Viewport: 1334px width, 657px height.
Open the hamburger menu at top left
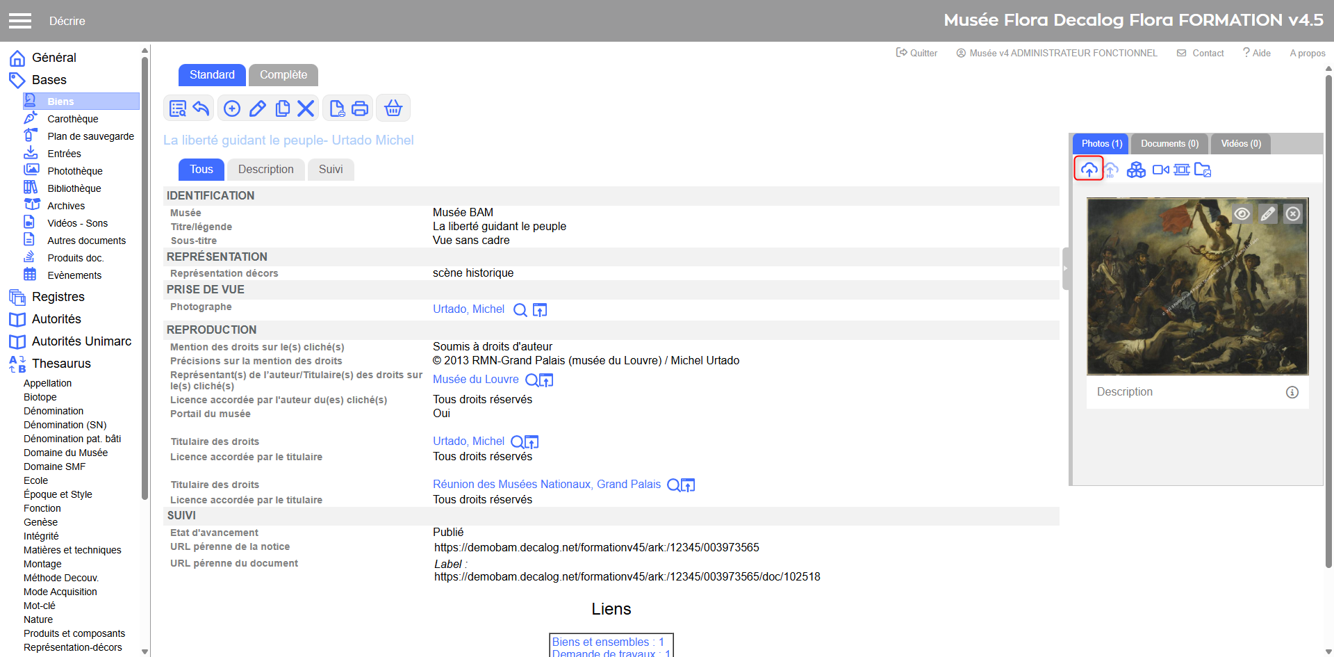point(20,21)
